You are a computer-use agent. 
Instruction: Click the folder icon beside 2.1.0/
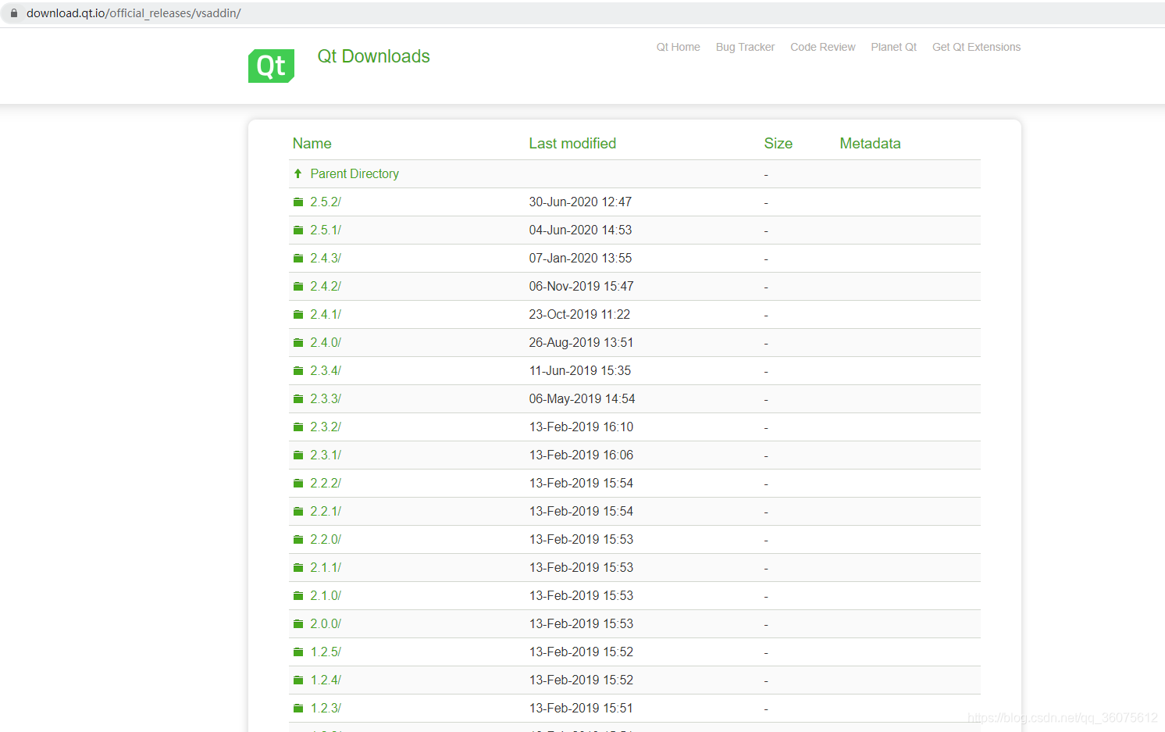coord(298,596)
